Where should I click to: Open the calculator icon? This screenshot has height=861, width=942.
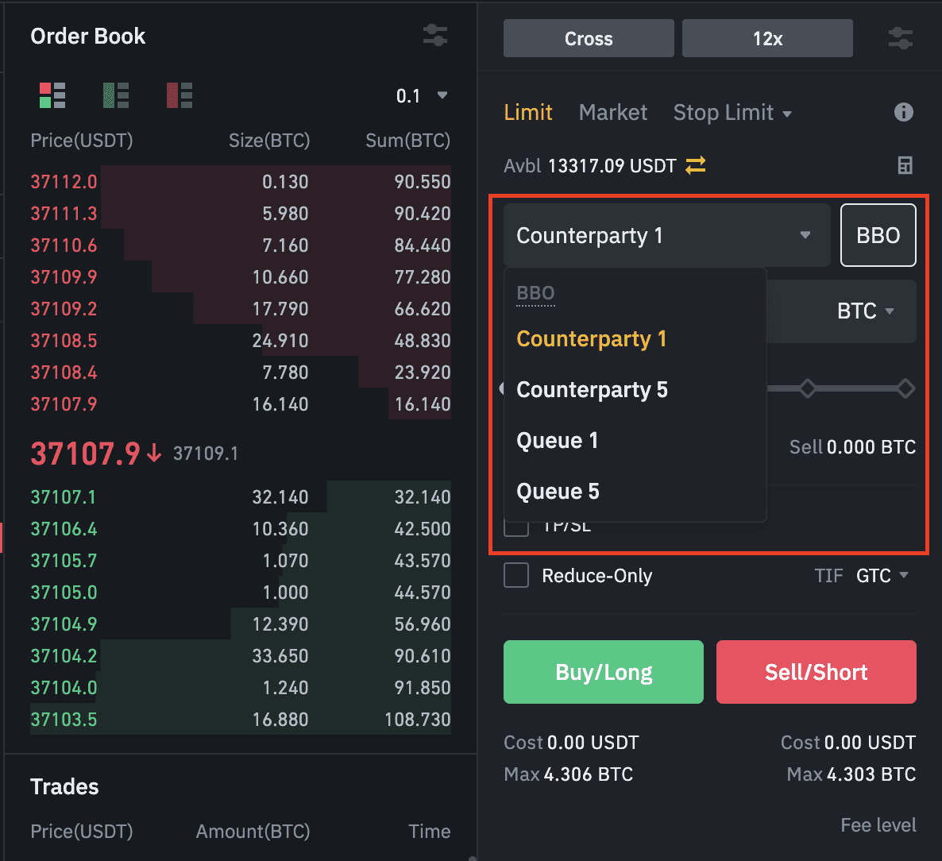point(905,164)
